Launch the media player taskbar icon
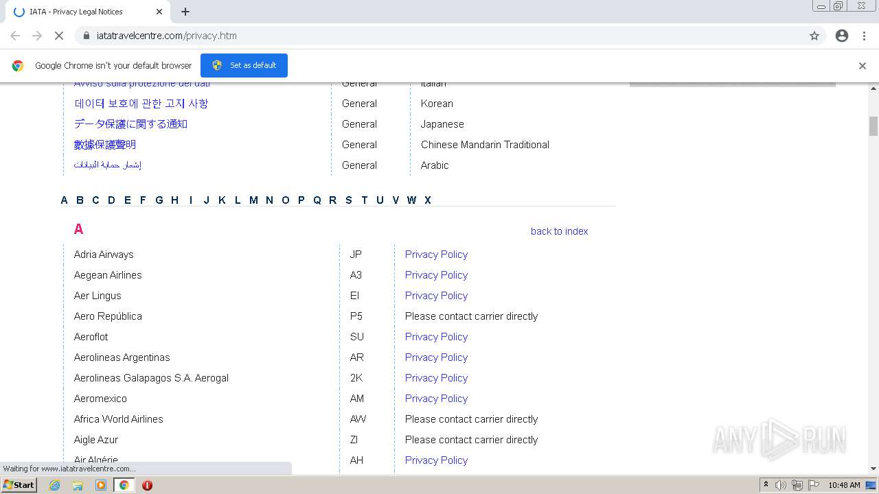The image size is (879, 494). pos(101,485)
